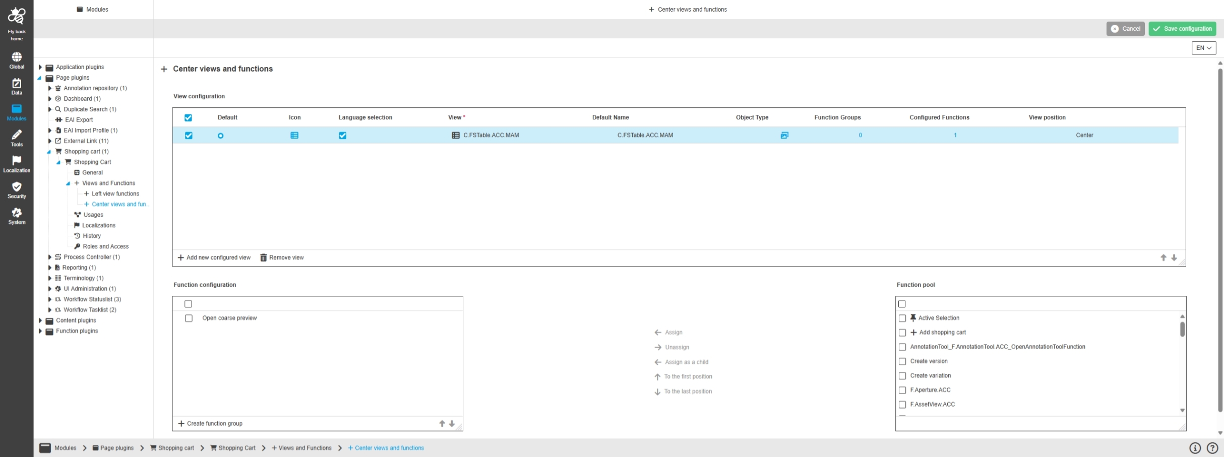Screen dimensions: 1224x457
Task: Click the Fly back home bee icon
Action: pyautogui.click(x=17, y=17)
